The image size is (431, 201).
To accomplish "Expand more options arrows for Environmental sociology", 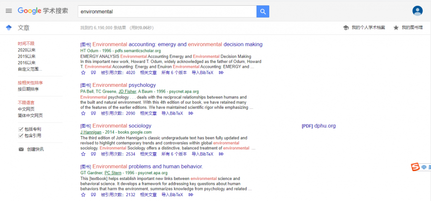I will point(221,154).
